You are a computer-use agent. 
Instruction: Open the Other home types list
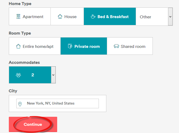tap(151, 17)
